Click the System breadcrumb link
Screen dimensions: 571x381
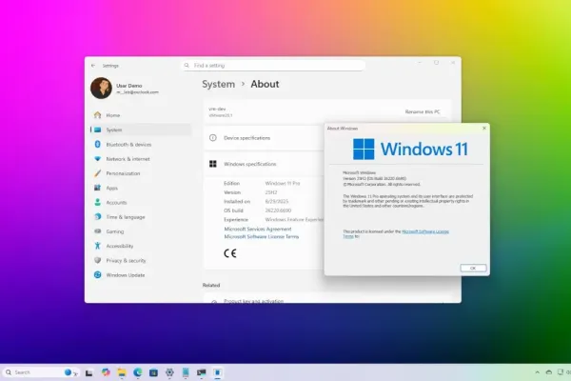pyautogui.click(x=219, y=84)
